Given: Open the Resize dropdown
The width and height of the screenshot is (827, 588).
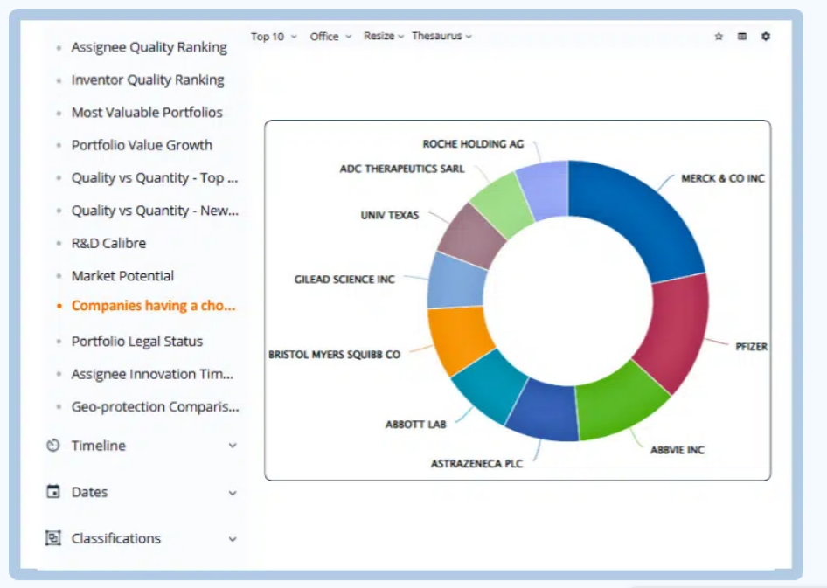Looking at the screenshot, I should (384, 37).
